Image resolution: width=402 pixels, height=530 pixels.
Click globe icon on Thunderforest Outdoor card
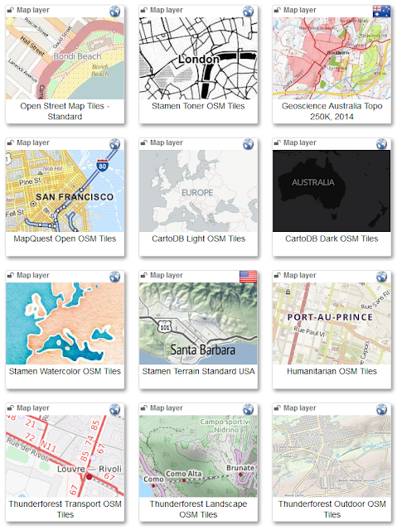[381, 409]
